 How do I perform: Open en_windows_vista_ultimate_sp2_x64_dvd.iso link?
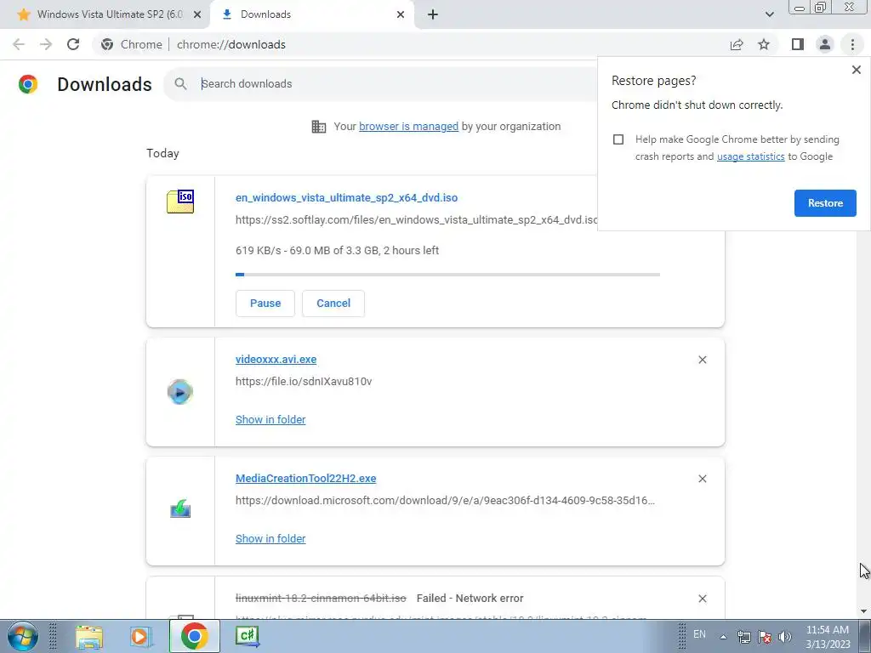(347, 197)
